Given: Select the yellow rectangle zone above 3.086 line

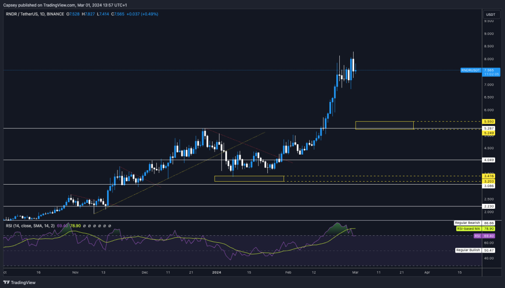Looking at the screenshot, I should (x=249, y=179).
